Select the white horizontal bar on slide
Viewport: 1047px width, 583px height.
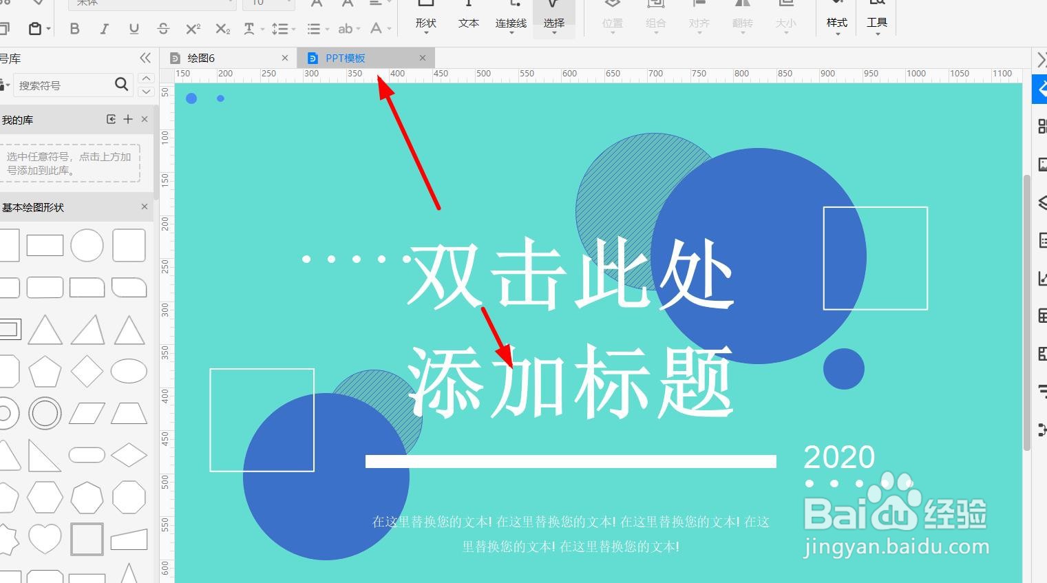pos(571,461)
